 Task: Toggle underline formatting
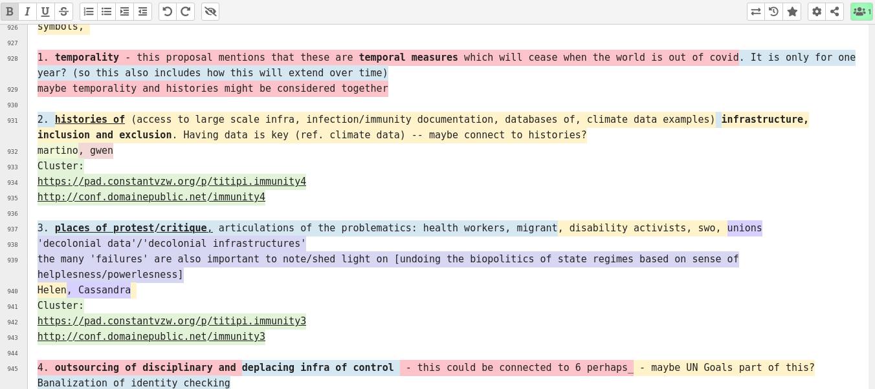coord(45,12)
